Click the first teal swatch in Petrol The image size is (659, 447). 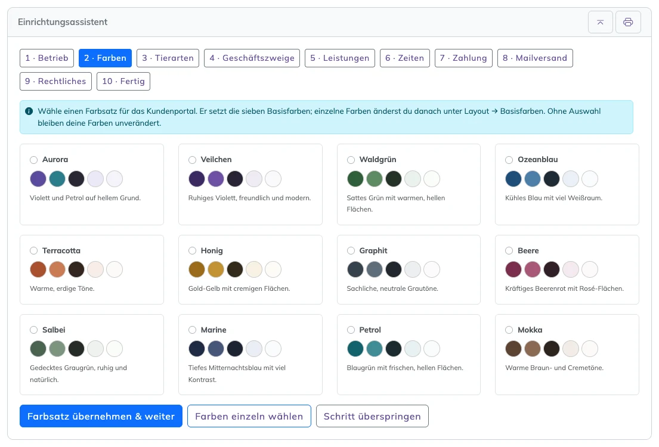click(x=355, y=349)
